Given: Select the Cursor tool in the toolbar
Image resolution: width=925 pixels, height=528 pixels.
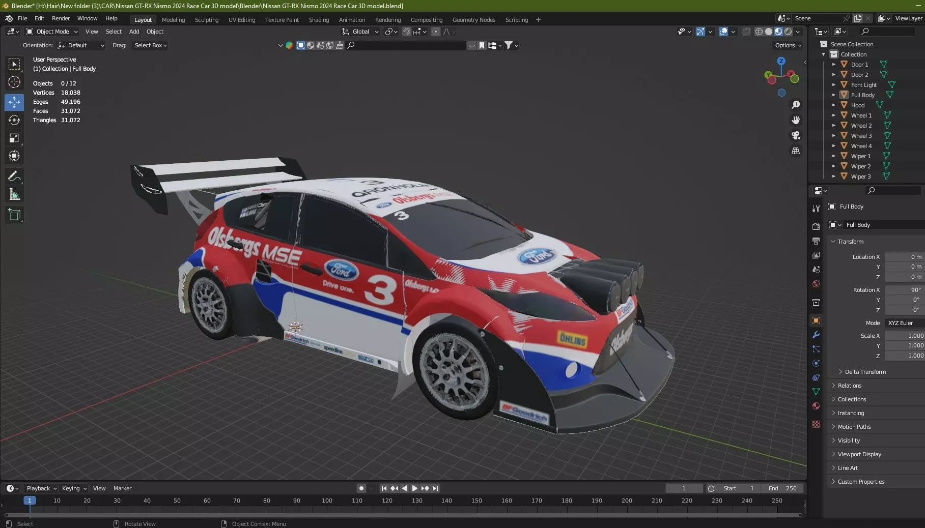Looking at the screenshot, I should [14, 82].
